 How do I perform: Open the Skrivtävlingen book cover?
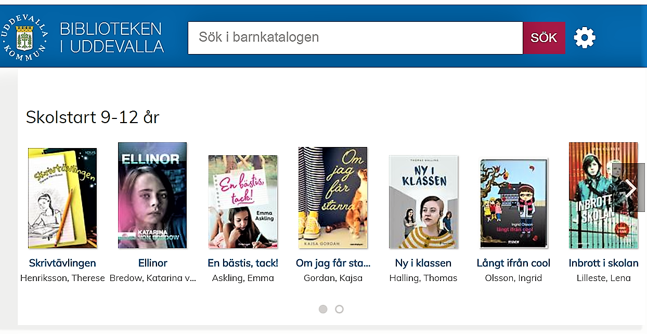coord(62,198)
